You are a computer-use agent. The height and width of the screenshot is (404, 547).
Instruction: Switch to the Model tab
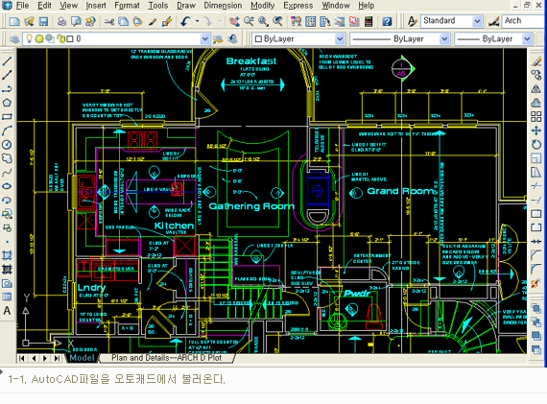click(x=82, y=358)
